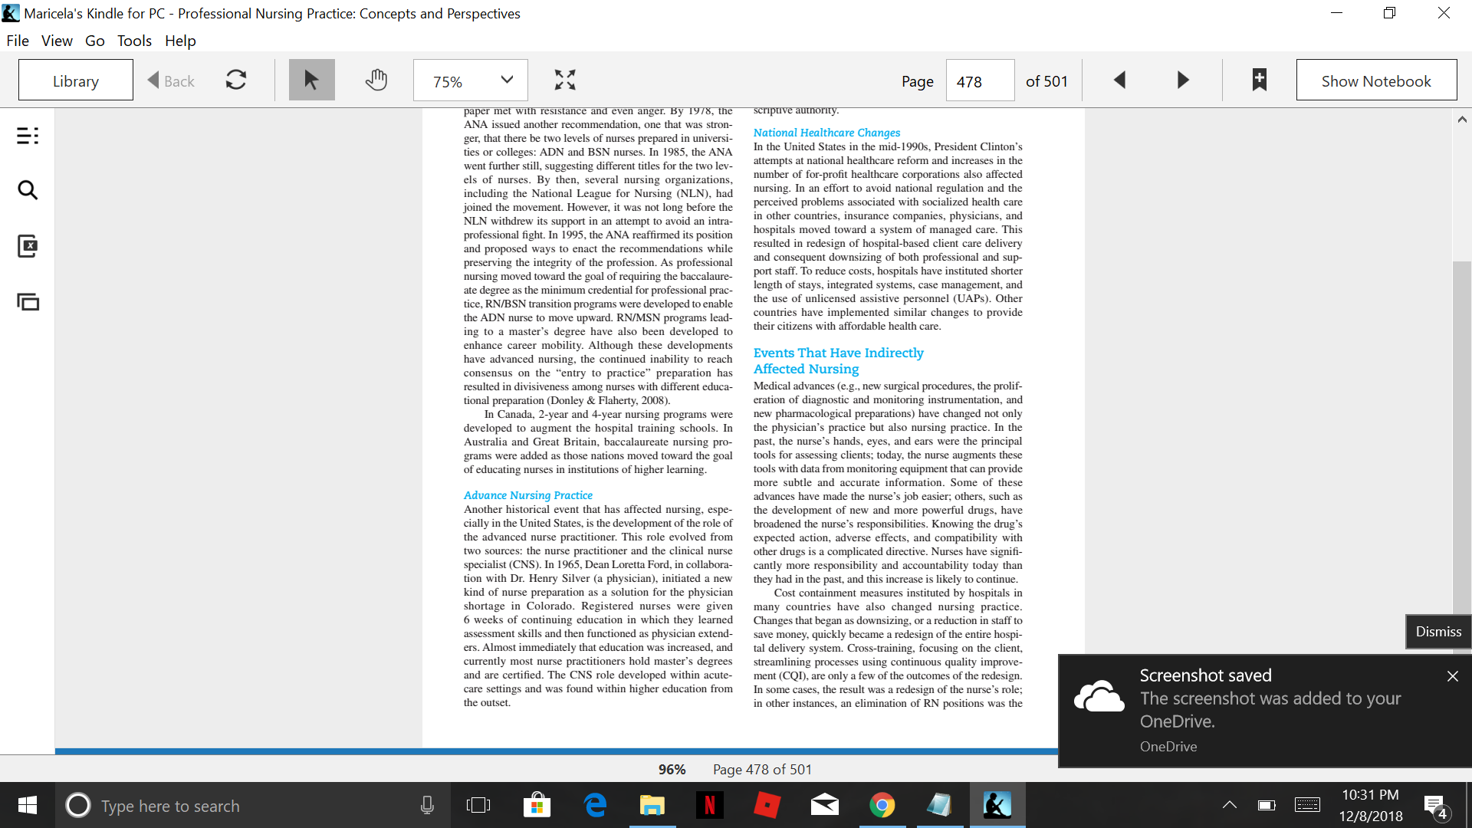Open the Action Center notifications icon
This screenshot has height=828, width=1472.
[1435, 806]
